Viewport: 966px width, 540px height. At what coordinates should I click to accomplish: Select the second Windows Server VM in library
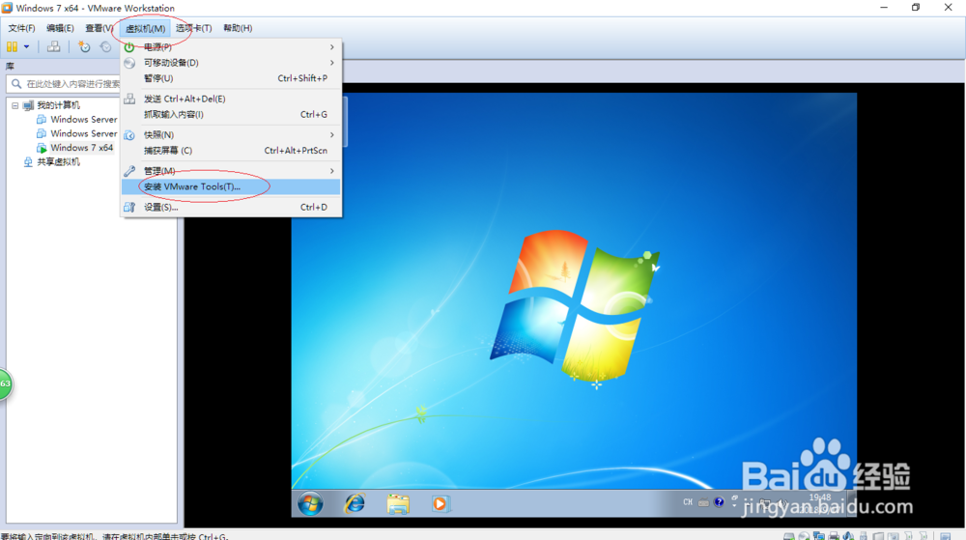pos(84,133)
